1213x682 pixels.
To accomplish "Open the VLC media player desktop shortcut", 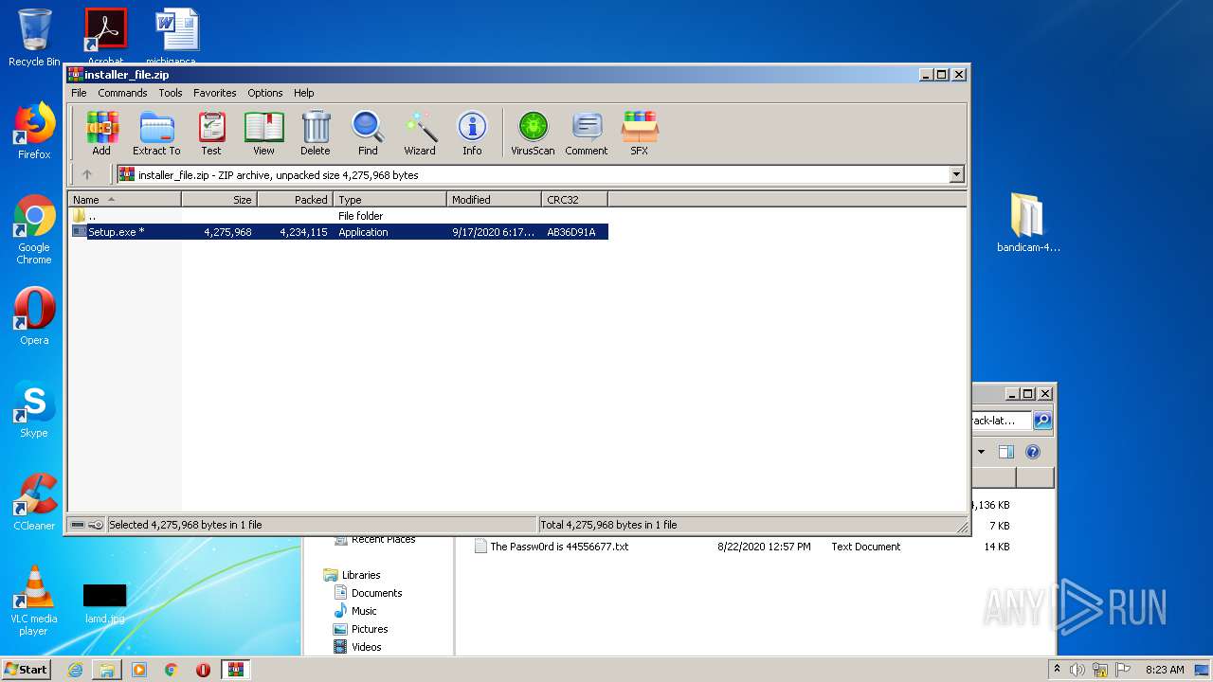I will tap(34, 601).
